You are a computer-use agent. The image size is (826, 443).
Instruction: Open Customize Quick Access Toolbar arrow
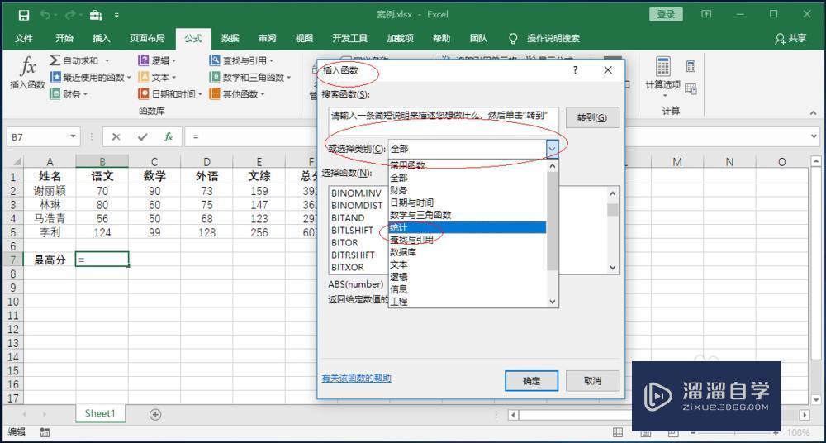point(116,16)
